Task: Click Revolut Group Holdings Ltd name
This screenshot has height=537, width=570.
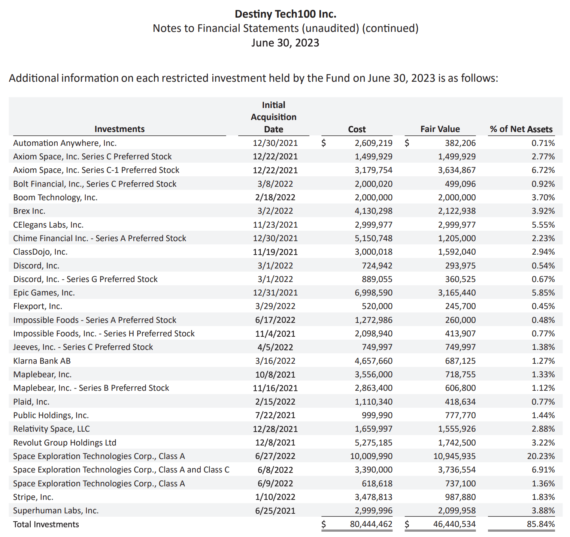Action: point(64,442)
